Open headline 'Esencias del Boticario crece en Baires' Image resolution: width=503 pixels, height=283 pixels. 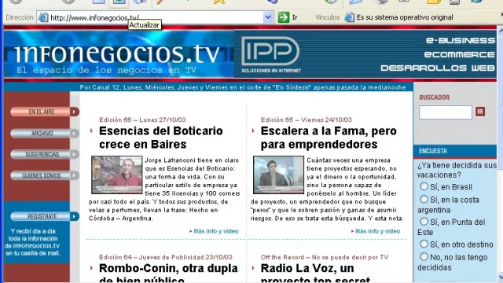(161, 138)
